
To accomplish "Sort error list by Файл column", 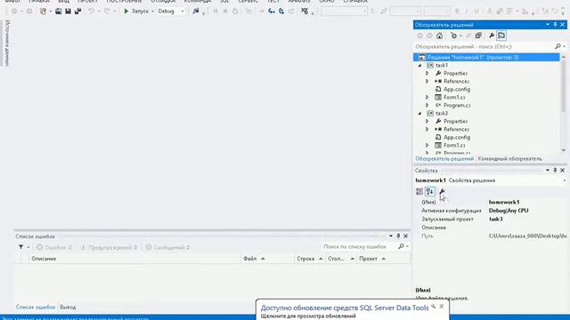I will pos(267,259).
